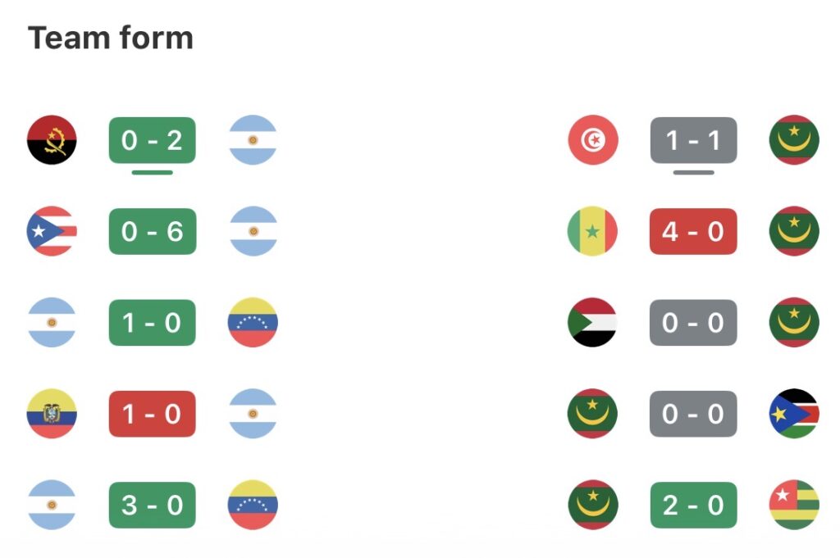Click the Tunisia flag icon
840x558 pixels.
[x=593, y=140]
